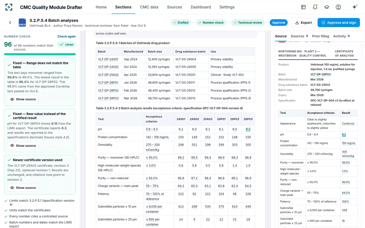365x228 pixels.
Task: Open the table layout icon in header
Action: pyautogui.click(x=303, y=7)
